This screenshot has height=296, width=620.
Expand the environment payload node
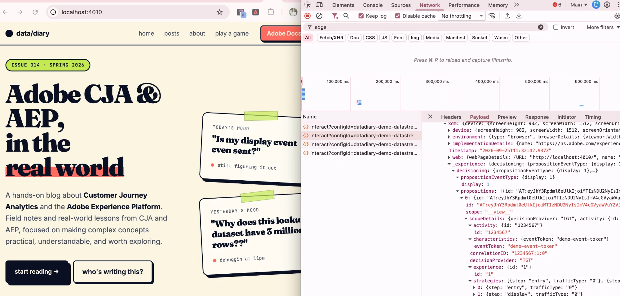(x=449, y=137)
